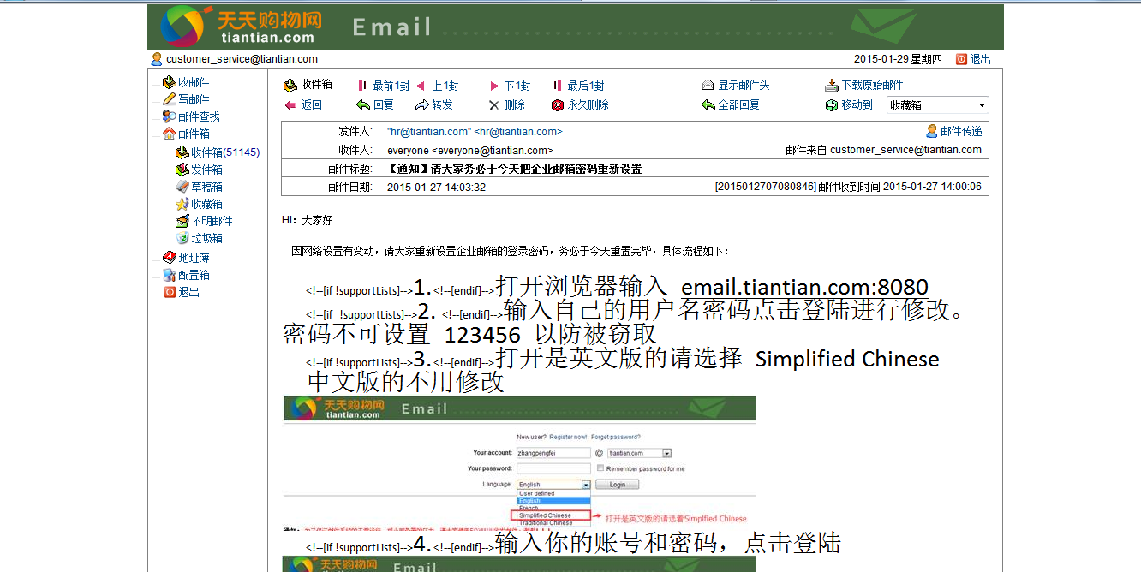
Task: Click the toolbar 收件箱 icon
Action: pyautogui.click(x=290, y=85)
